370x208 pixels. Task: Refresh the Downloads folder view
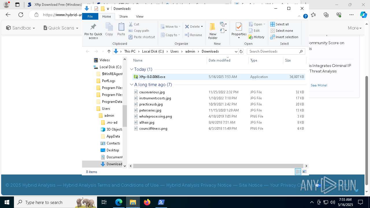coord(241,51)
